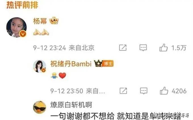Open 祝绪丹Bambi's profile avatar
This screenshot has height=120, width=193.
click(40, 66)
